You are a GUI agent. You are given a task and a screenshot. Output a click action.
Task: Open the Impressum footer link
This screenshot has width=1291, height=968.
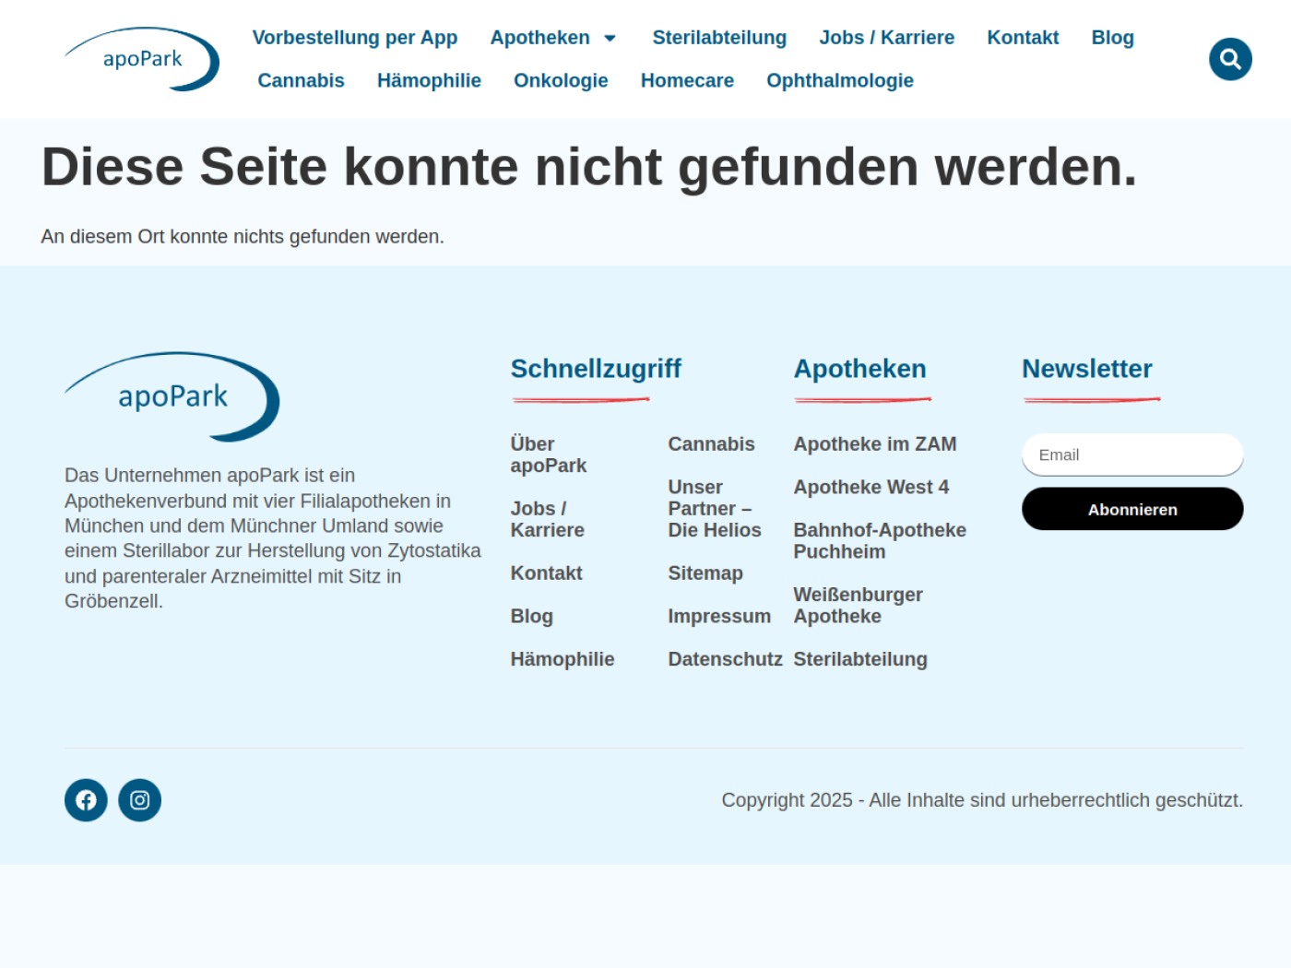click(719, 617)
